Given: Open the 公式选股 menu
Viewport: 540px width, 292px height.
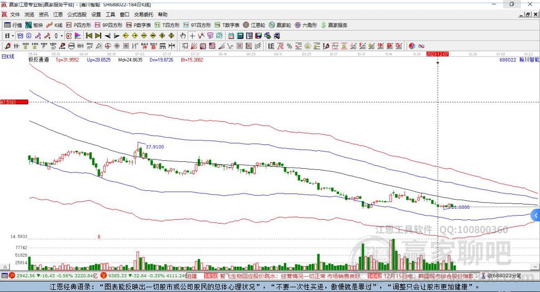Looking at the screenshot, I should point(77,15).
